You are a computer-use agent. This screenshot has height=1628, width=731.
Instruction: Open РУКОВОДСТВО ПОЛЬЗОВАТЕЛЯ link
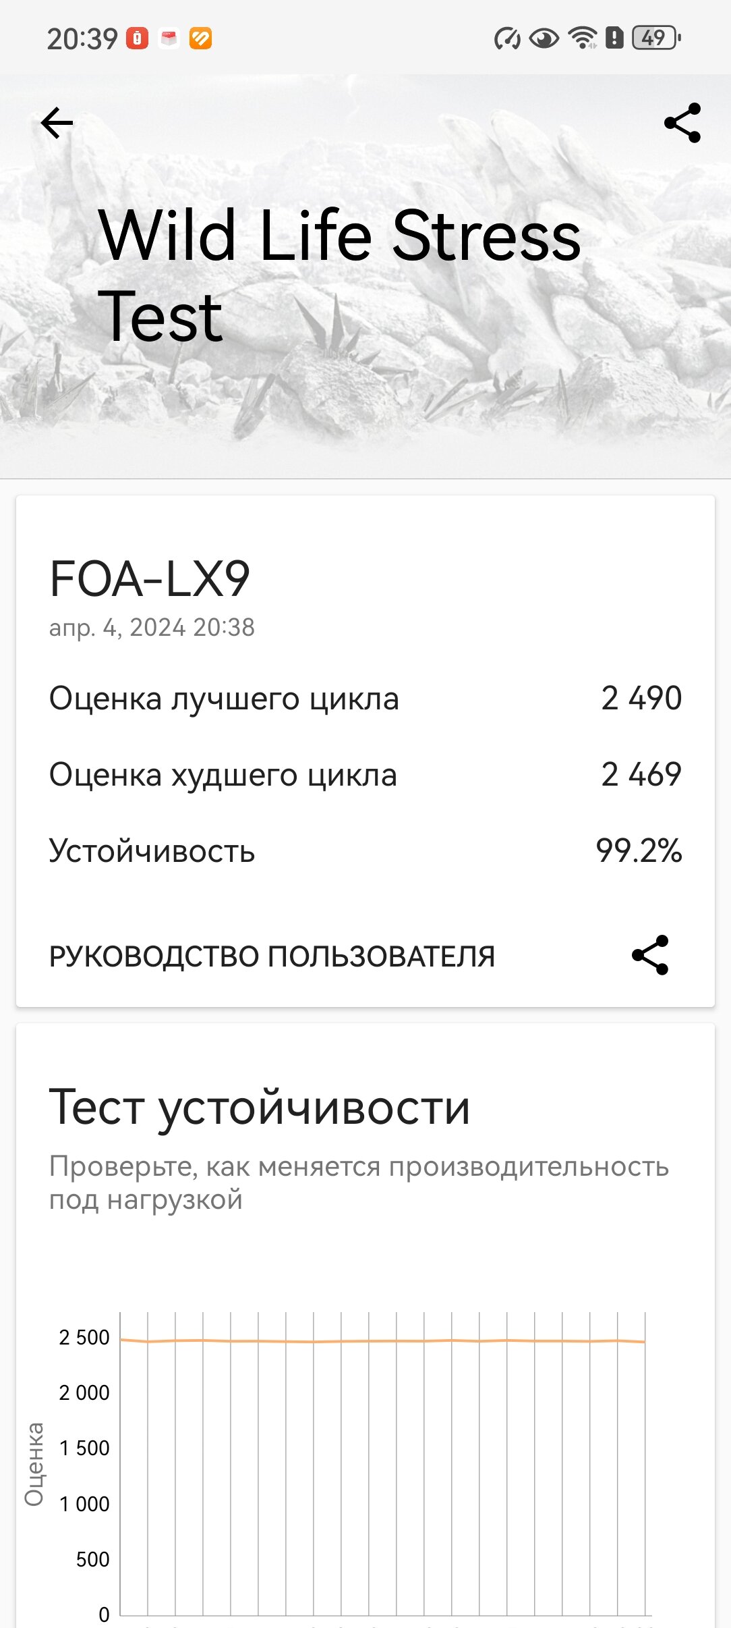[272, 956]
